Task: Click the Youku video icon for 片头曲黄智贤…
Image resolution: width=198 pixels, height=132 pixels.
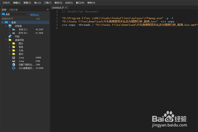Action: 14,68
